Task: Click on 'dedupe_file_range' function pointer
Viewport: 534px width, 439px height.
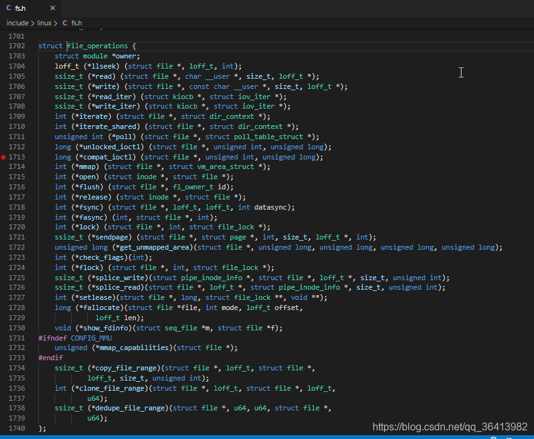Action: click(130, 408)
